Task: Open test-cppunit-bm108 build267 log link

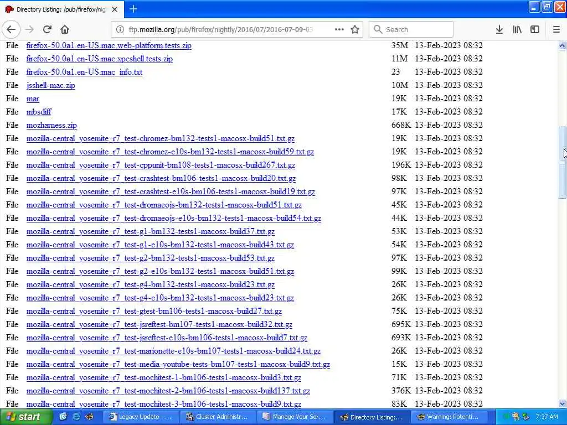Action: point(161,165)
